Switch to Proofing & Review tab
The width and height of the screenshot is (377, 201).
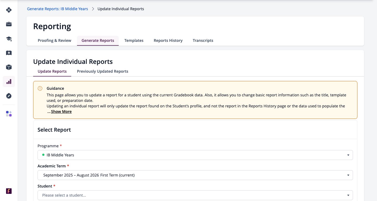coord(54,40)
